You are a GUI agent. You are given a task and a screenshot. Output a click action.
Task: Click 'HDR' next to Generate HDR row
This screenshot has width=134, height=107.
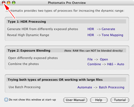pos(91,29)
